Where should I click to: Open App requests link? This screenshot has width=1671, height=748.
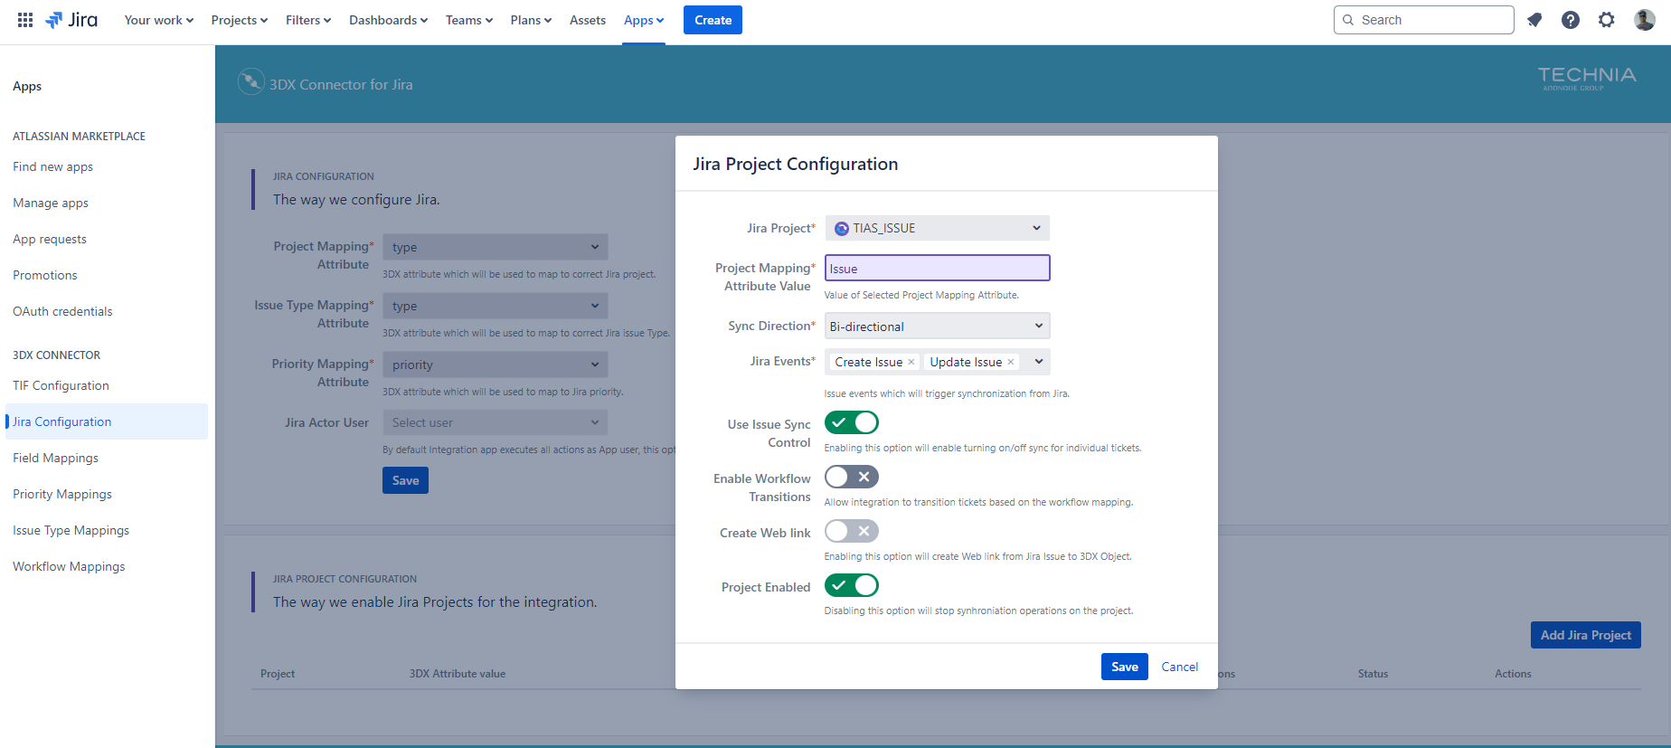pos(50,239)
